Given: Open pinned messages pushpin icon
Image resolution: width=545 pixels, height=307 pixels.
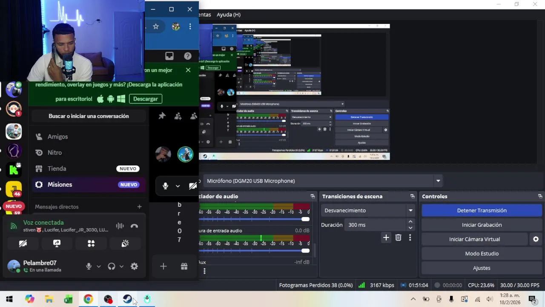Looking at the screenshot, I should [162, 116].
